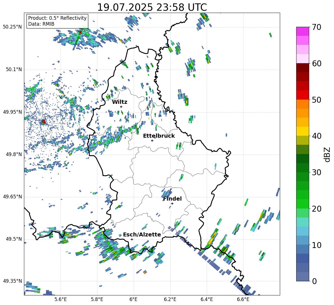Click the Product: 0.5° Reflectivity text

(x=57, y=18)
